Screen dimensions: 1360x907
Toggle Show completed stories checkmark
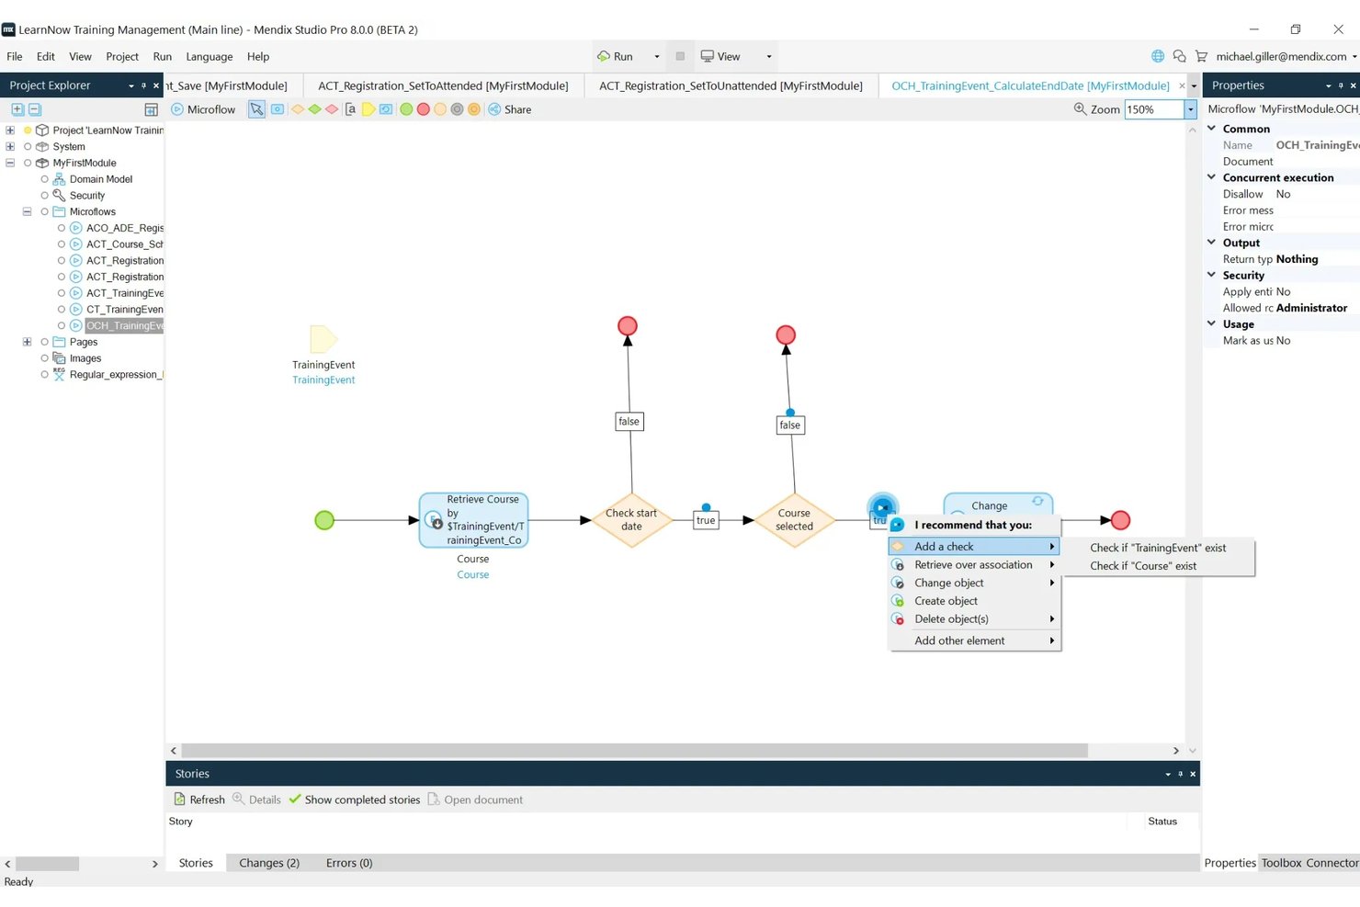tap(295, 799)
